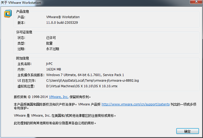Click the host name value ji-PC

point(49,64)
